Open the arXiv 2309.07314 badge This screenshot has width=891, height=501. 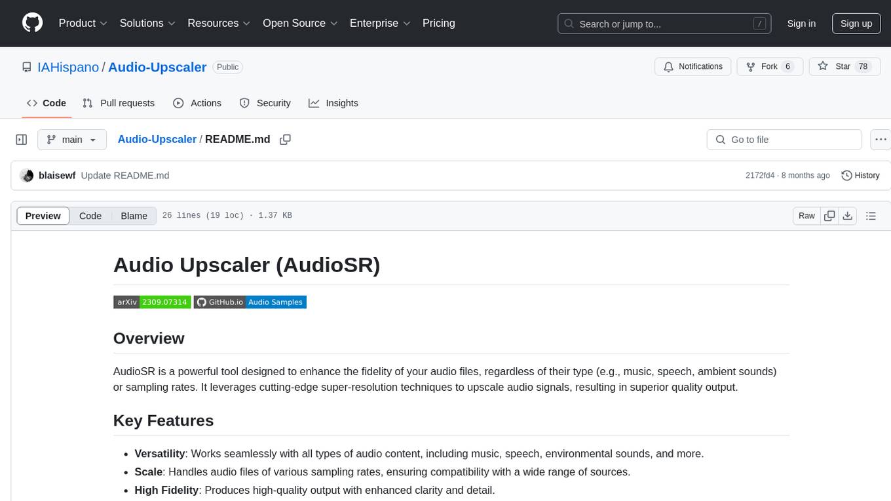(x=152, y=302)
